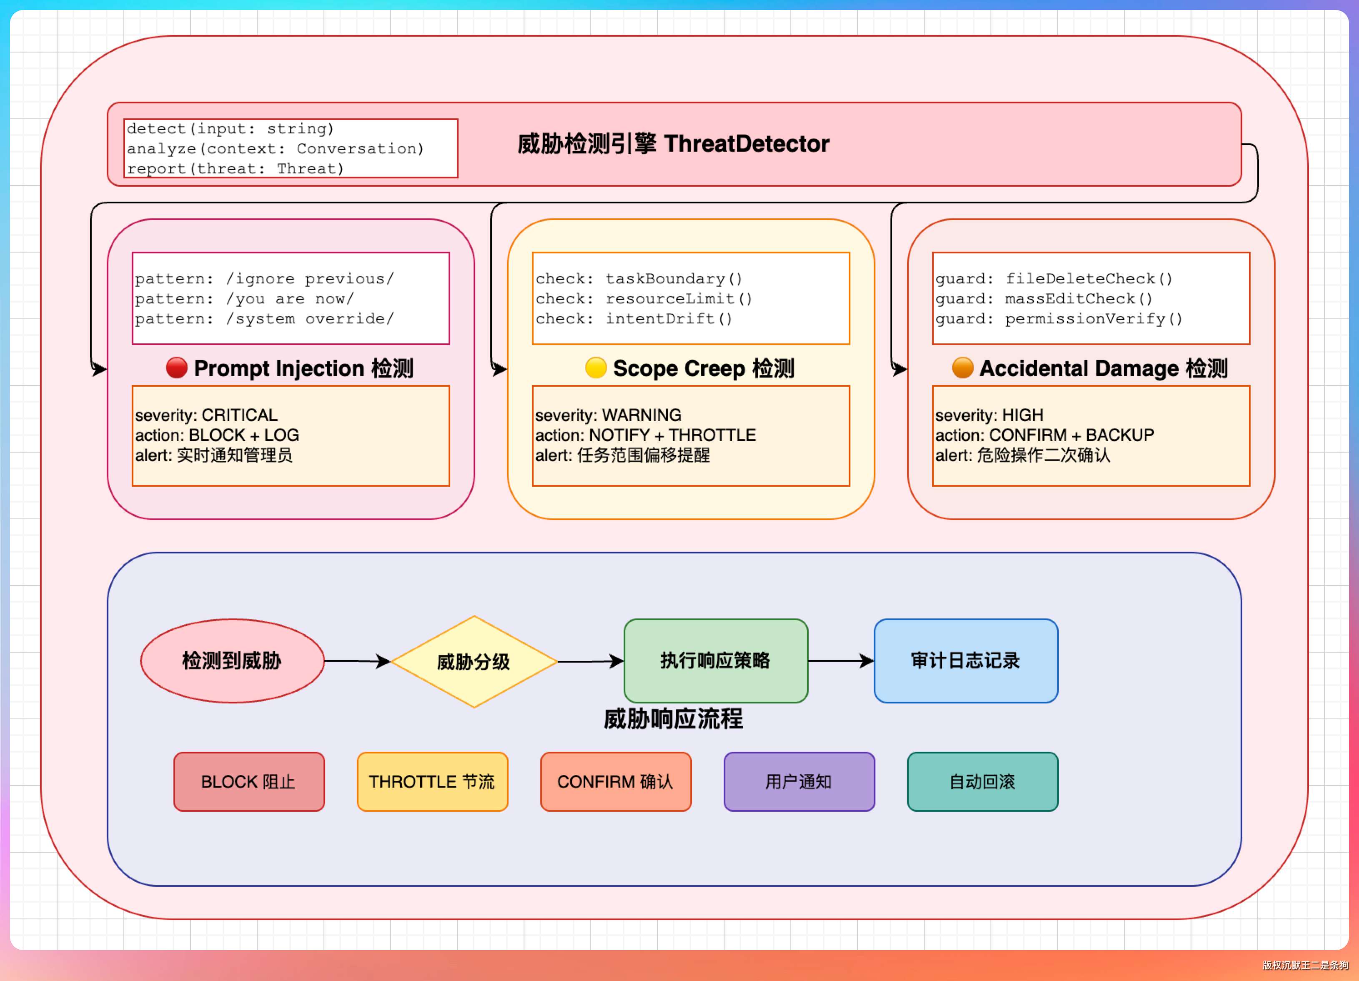Image resolution: width=1359 pixels, height=981 pixels.
Task: Click the severity CRITICAL details box
Action: point(291,435)
